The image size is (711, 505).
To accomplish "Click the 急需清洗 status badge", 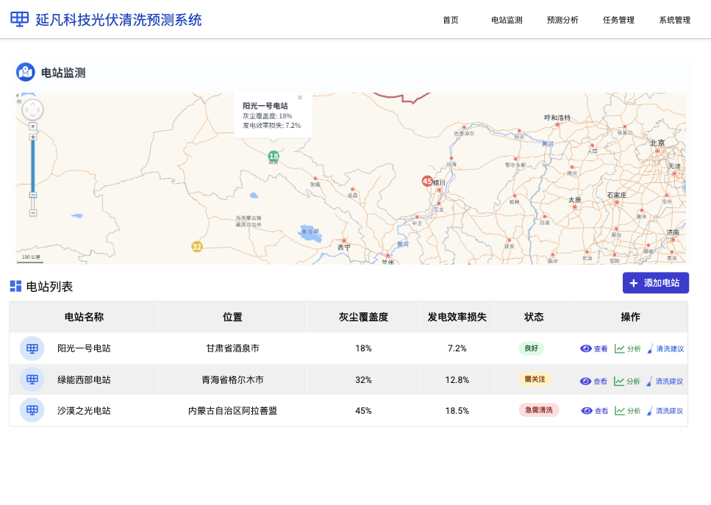I will point(539,409).
